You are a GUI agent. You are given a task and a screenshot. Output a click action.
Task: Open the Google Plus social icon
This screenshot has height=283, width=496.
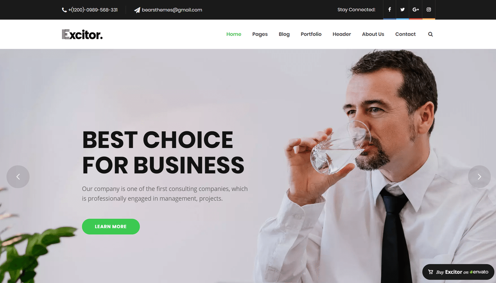(x=416, y=10)
